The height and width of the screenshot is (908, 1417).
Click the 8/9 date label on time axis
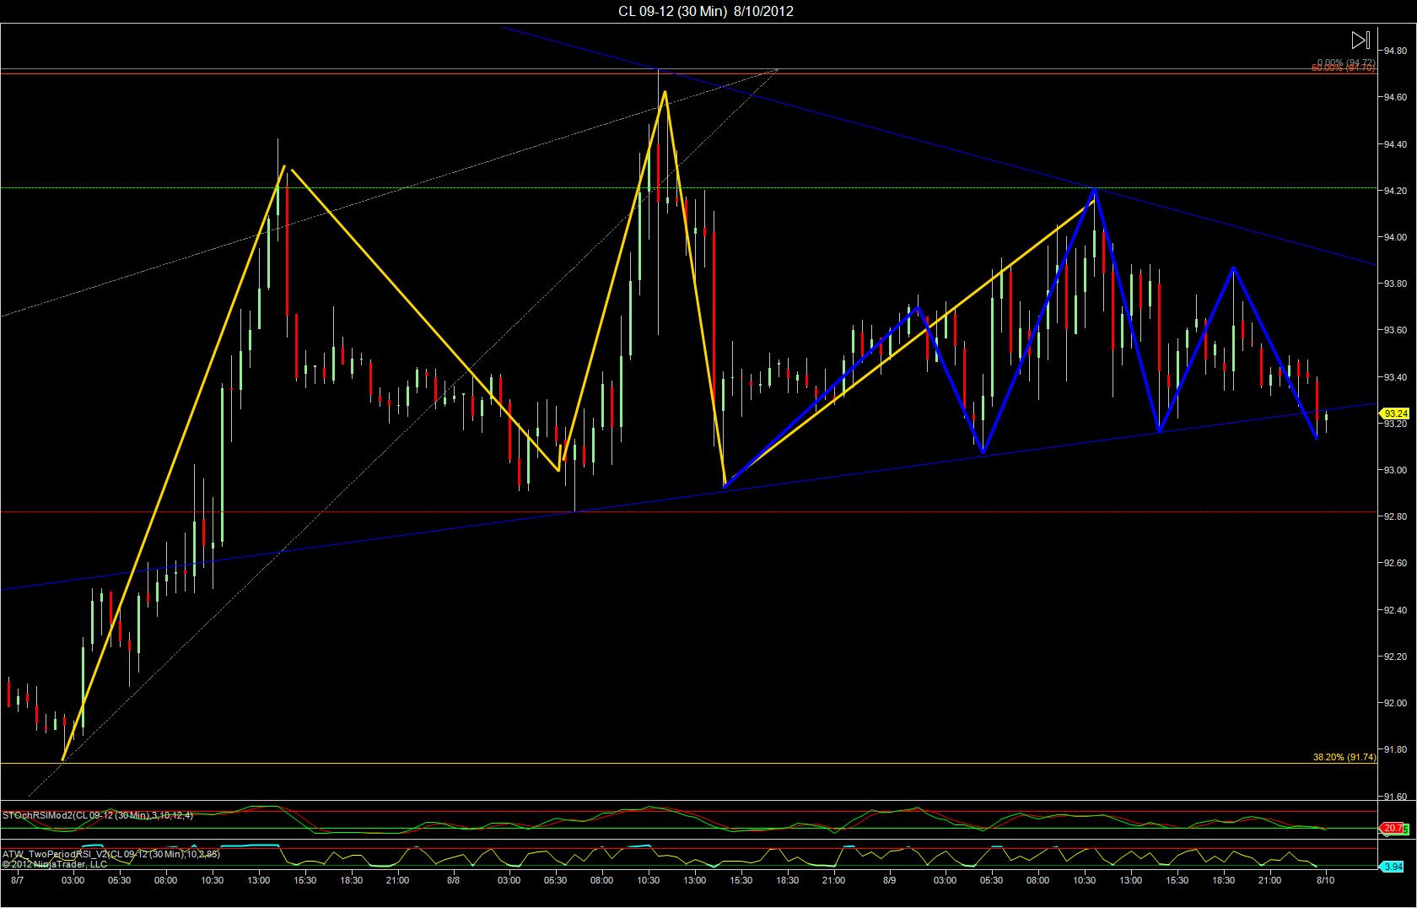pyautogui.click(x=890, y=881)
